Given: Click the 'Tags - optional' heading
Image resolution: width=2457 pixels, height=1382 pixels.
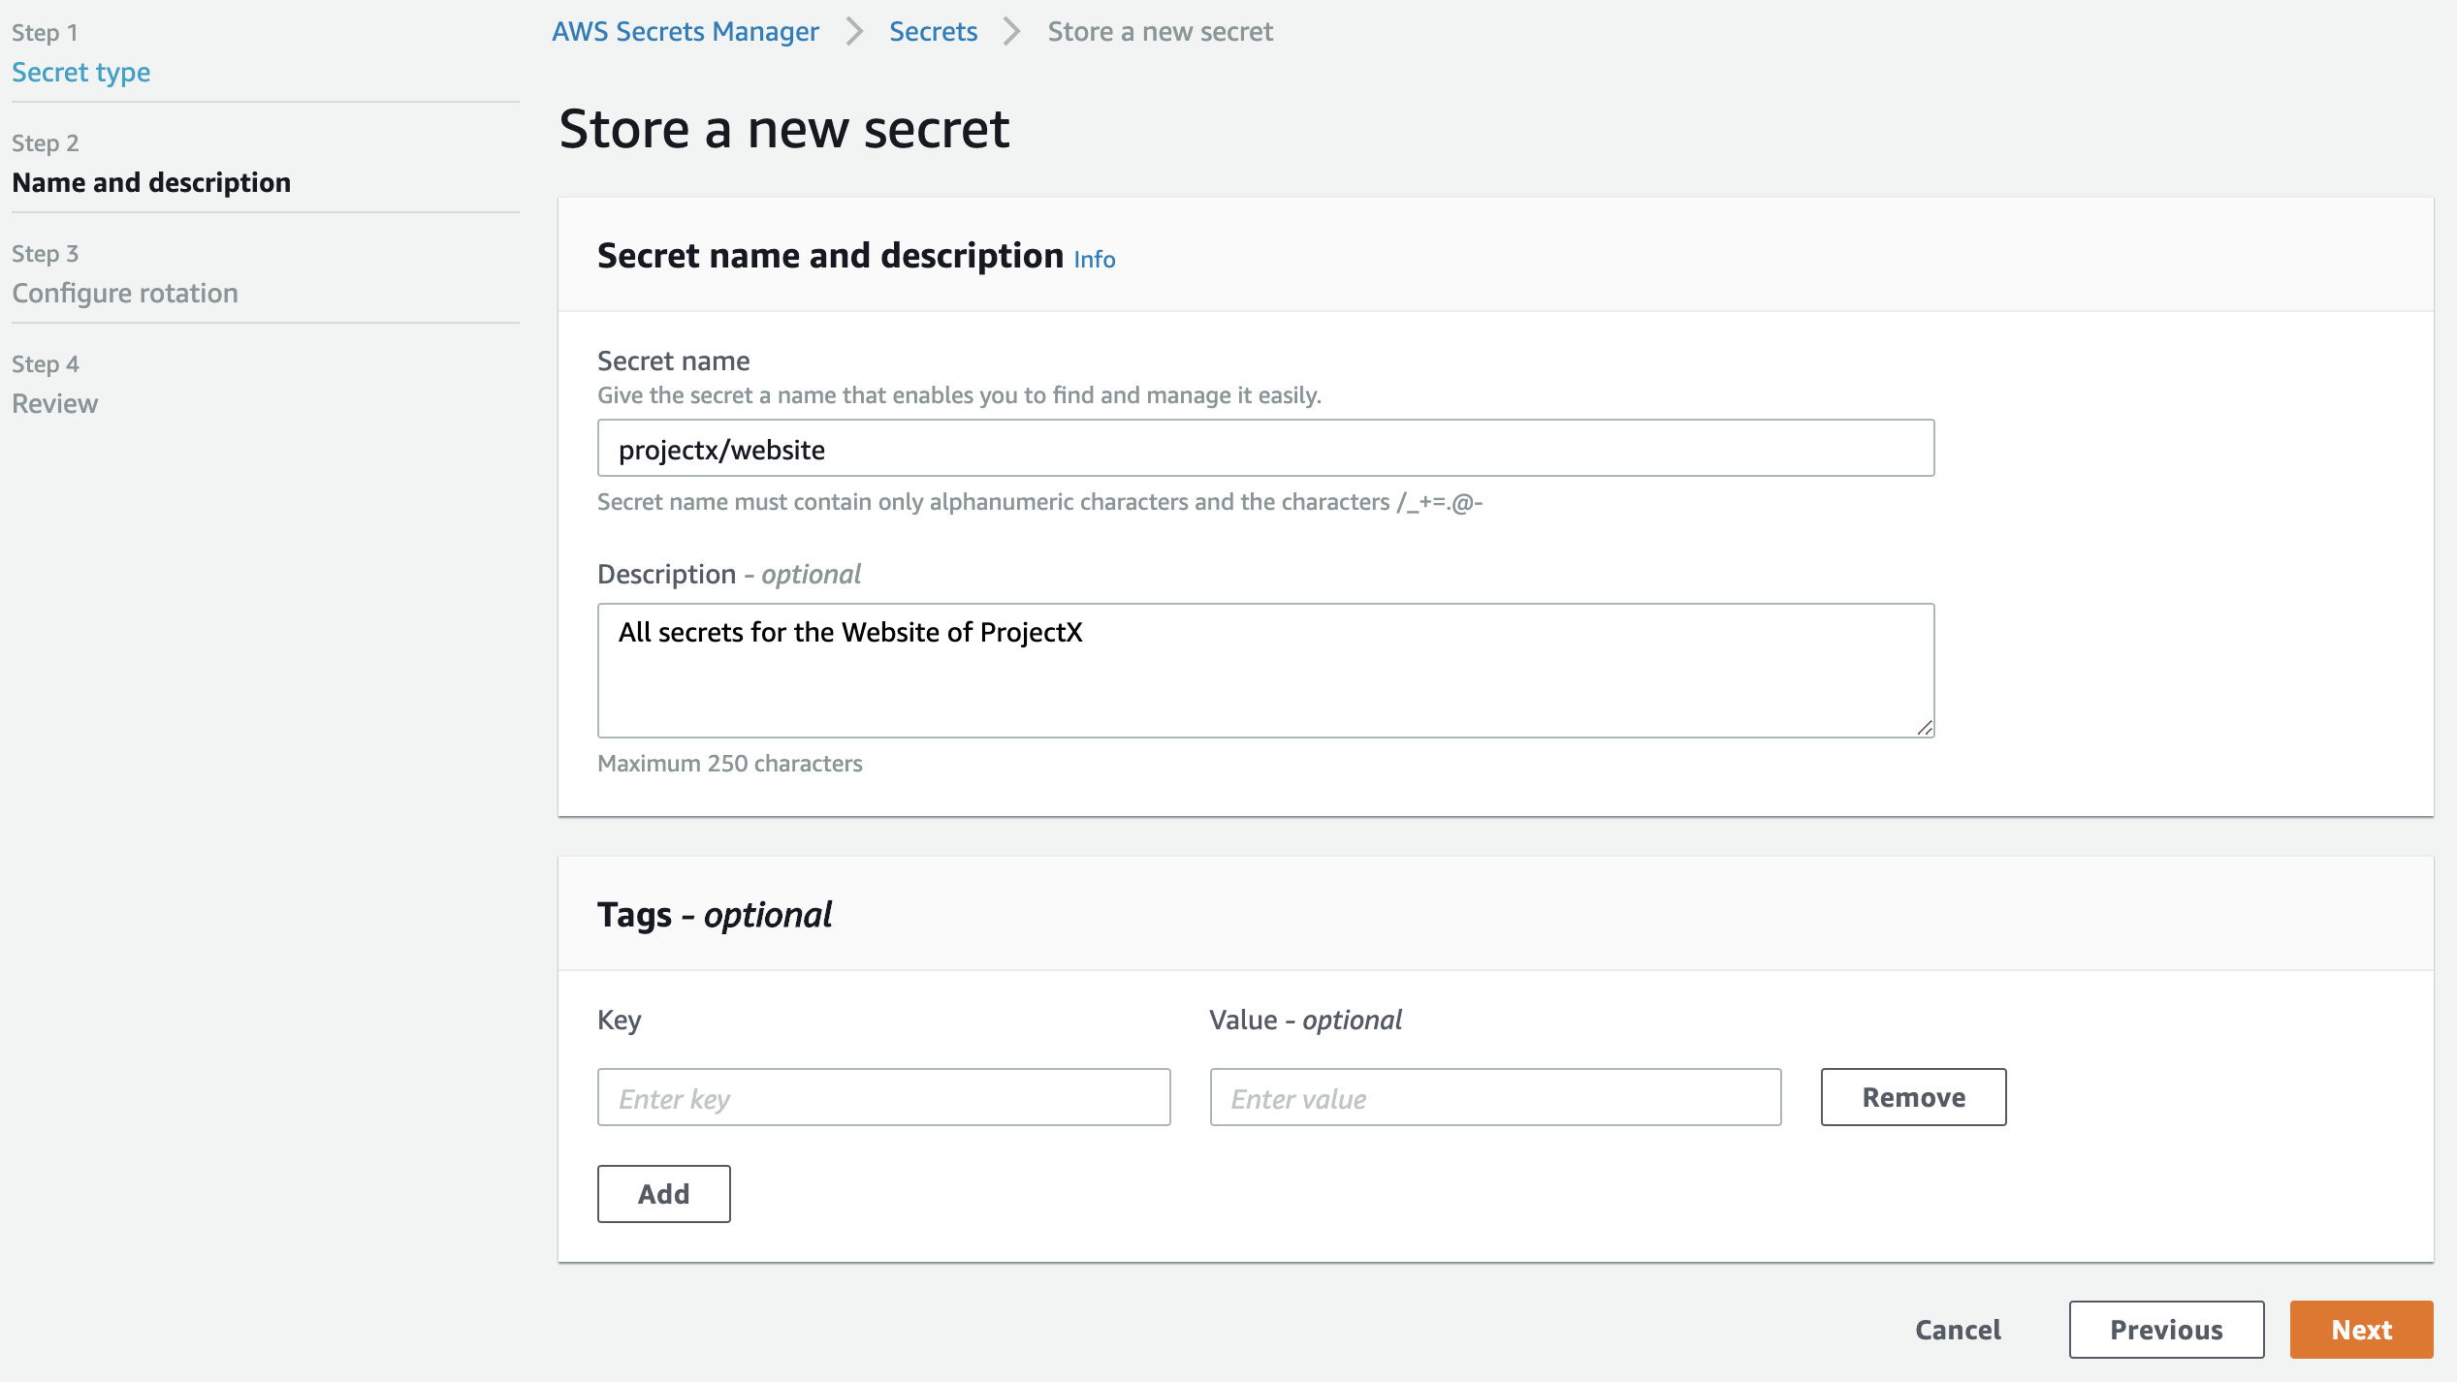Looking at the screenshot, I should click(x=715, y=915).
